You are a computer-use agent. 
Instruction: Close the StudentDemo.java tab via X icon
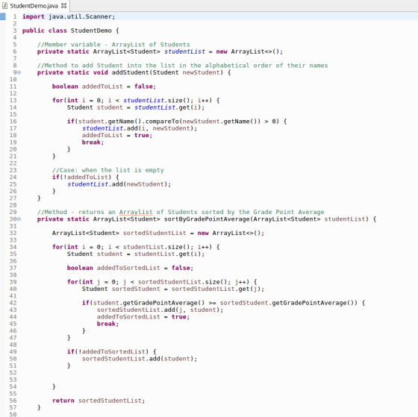(x=63, y=5)
